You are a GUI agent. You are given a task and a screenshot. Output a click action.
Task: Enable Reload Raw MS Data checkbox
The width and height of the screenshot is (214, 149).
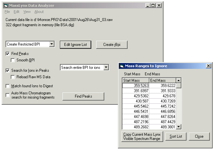click(13, 77)
